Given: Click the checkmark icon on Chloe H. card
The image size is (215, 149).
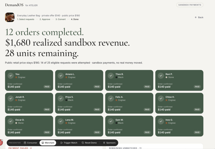Looking at the screenshot, I should (161, 98).
